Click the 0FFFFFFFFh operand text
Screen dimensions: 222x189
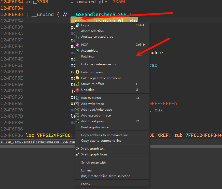tap(163, 104)
